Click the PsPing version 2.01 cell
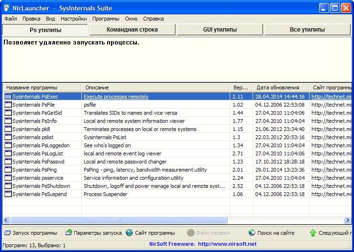This screenshot has height=252, width=354. click(238, 170)
